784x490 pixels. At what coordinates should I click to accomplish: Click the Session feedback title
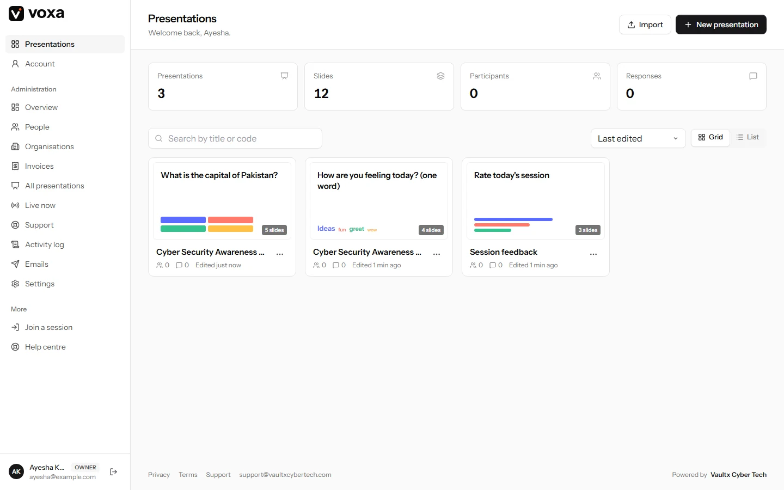[x=504, y=252]
